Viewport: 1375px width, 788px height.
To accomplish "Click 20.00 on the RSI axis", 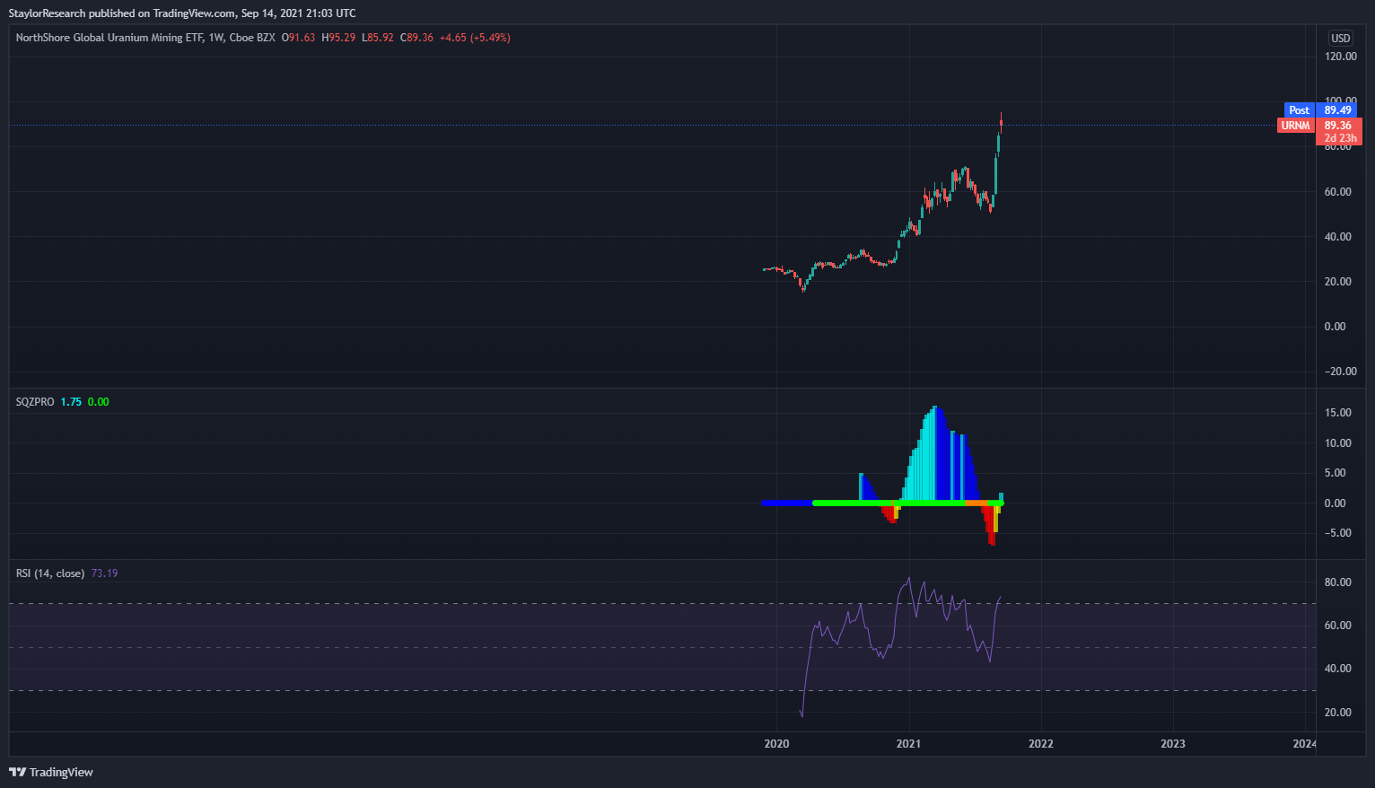I will point(1337,713).
